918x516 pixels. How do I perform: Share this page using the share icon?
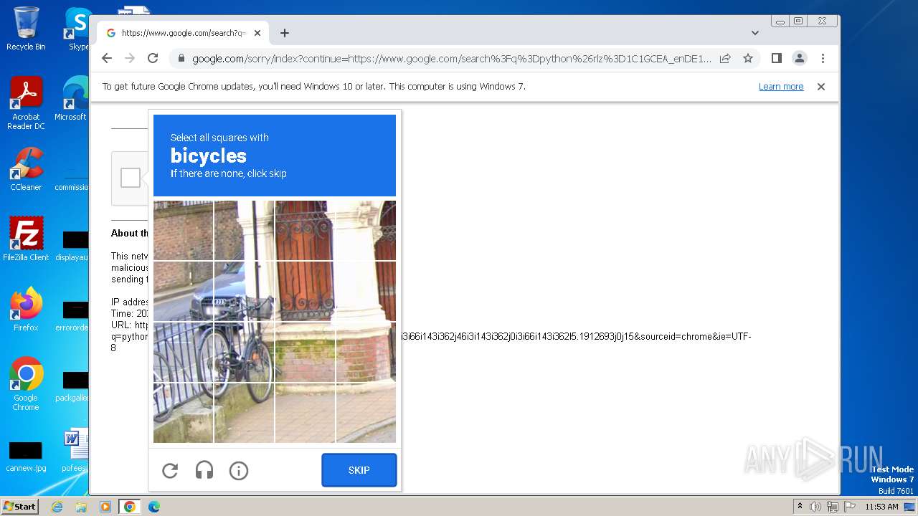click(x=725, y=58)
